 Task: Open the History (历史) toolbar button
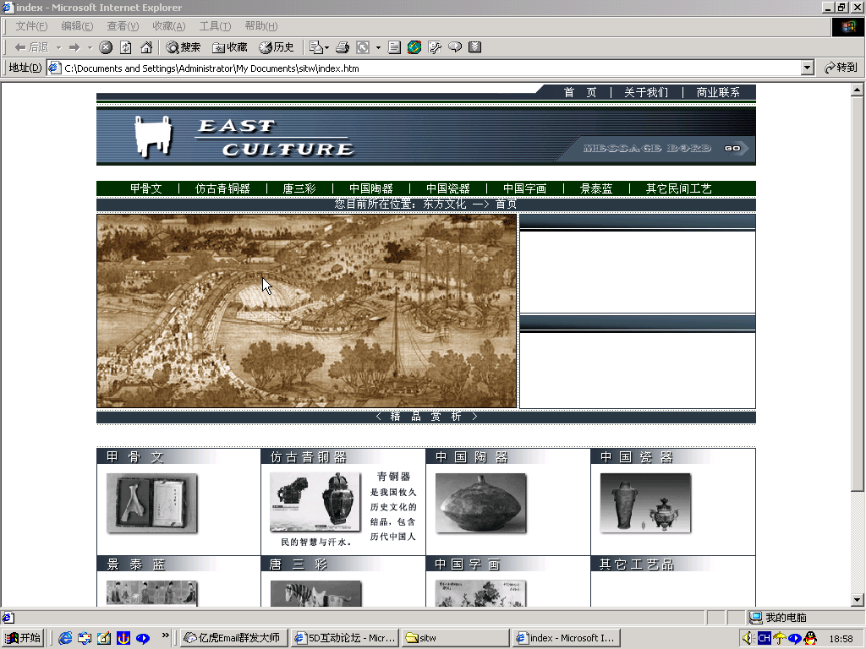[277, 47]
